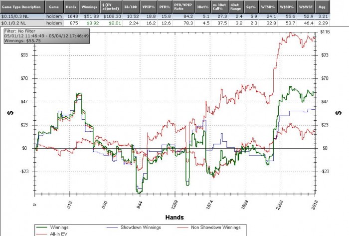
Task: Click the $51.83 winnings cell
Action: pyautogui.click(x=91, y=16)
